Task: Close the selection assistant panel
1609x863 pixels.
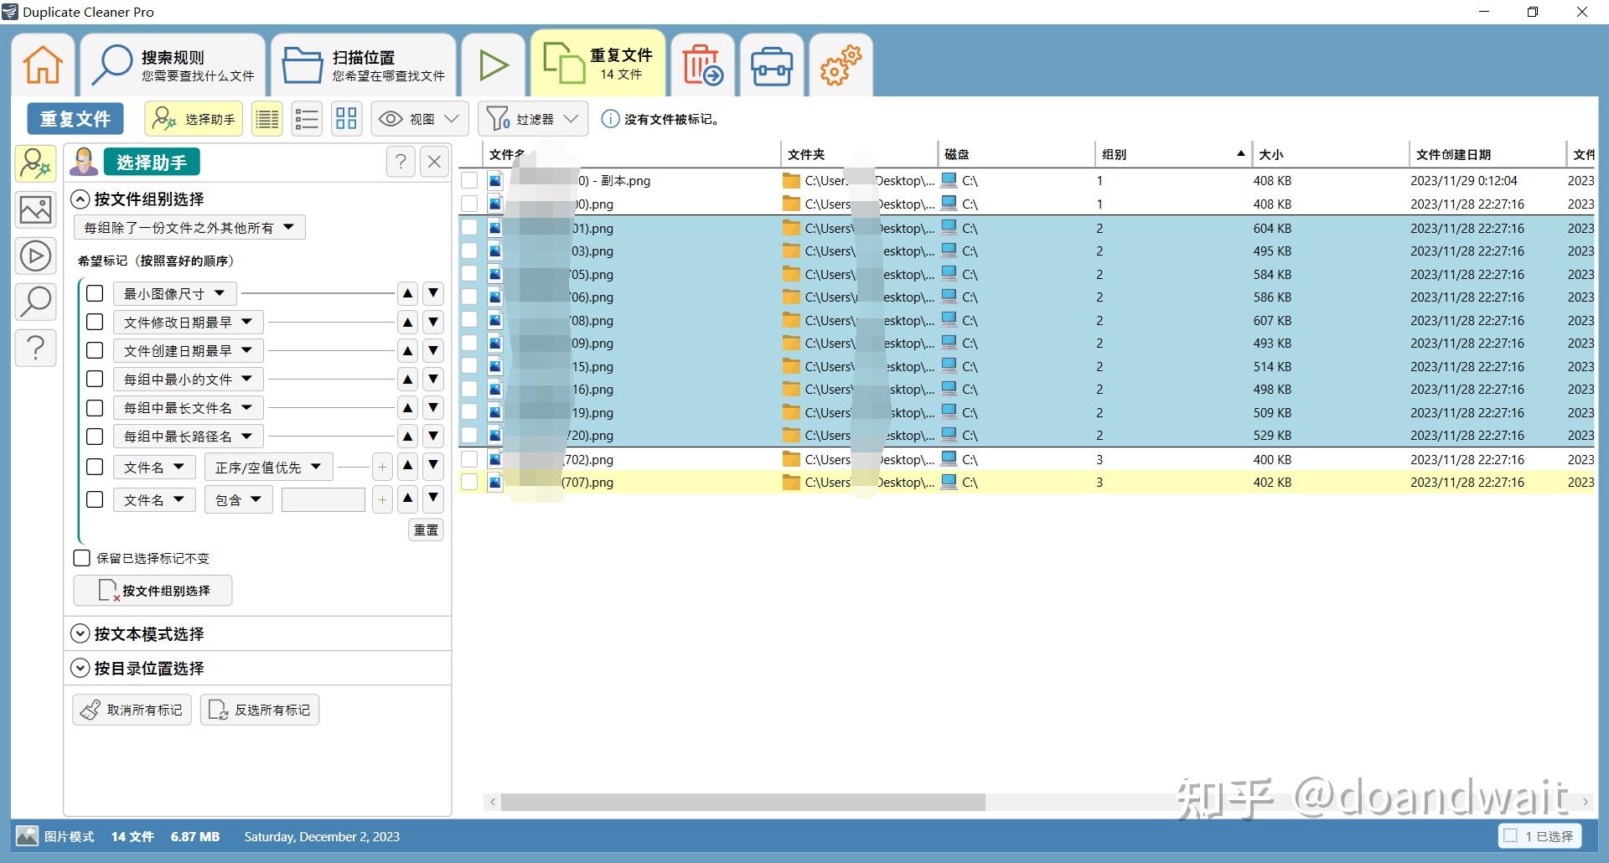Action: point(434,162)
